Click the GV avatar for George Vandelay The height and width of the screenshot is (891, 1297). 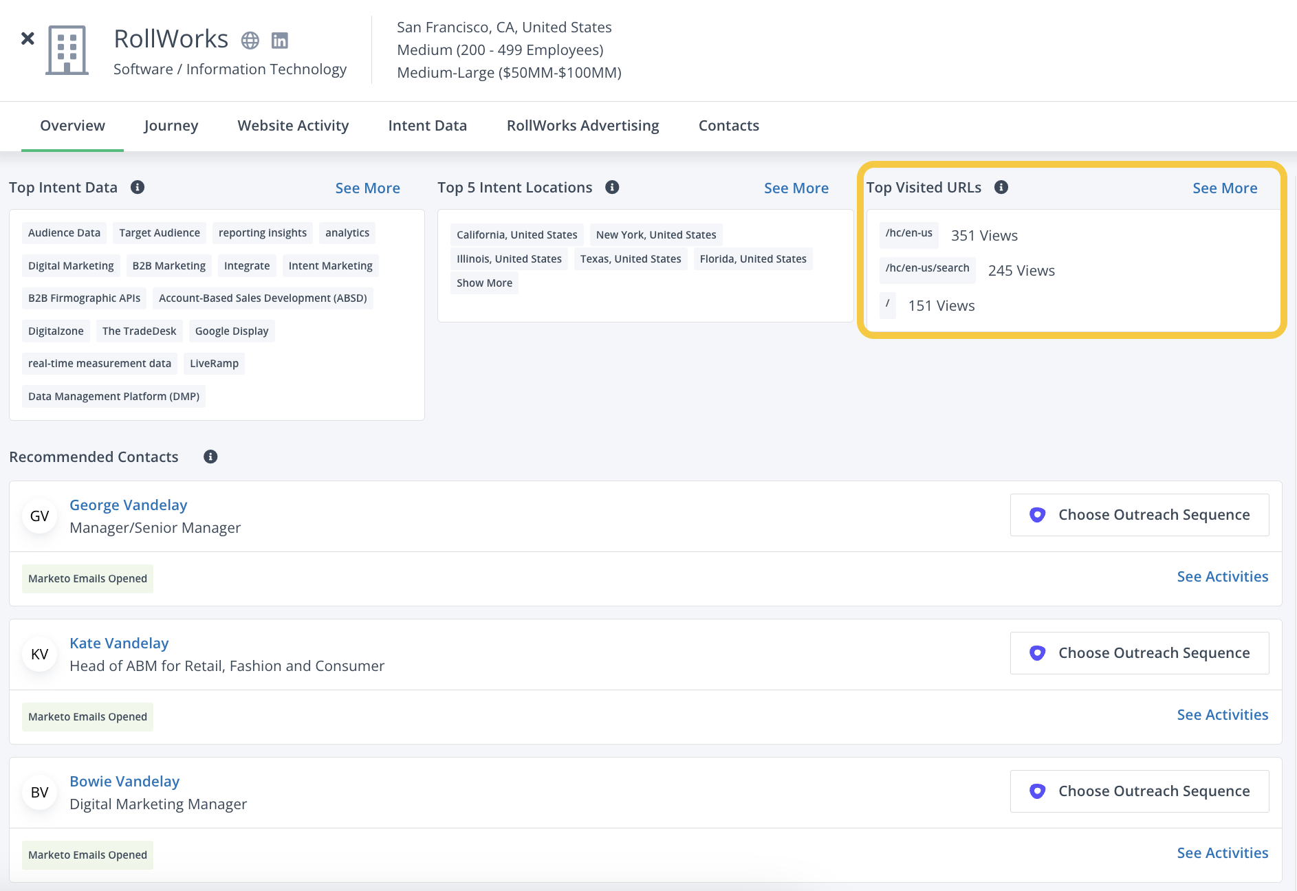click(40, 516)
